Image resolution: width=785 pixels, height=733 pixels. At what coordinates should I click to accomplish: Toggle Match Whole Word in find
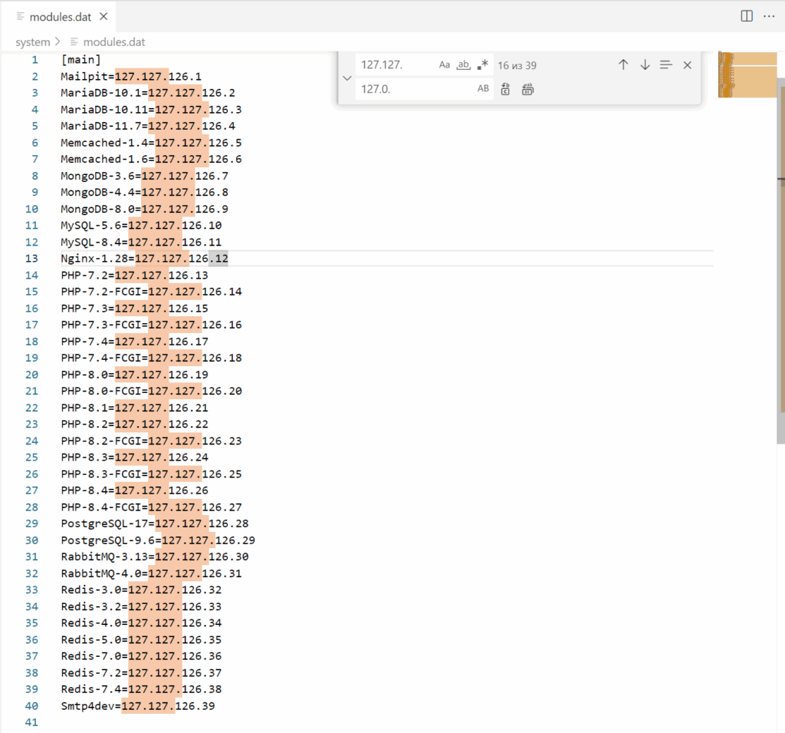click(464, 64)
